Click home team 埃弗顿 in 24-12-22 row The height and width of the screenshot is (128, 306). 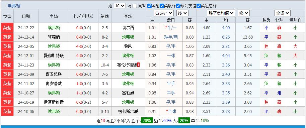54,28
